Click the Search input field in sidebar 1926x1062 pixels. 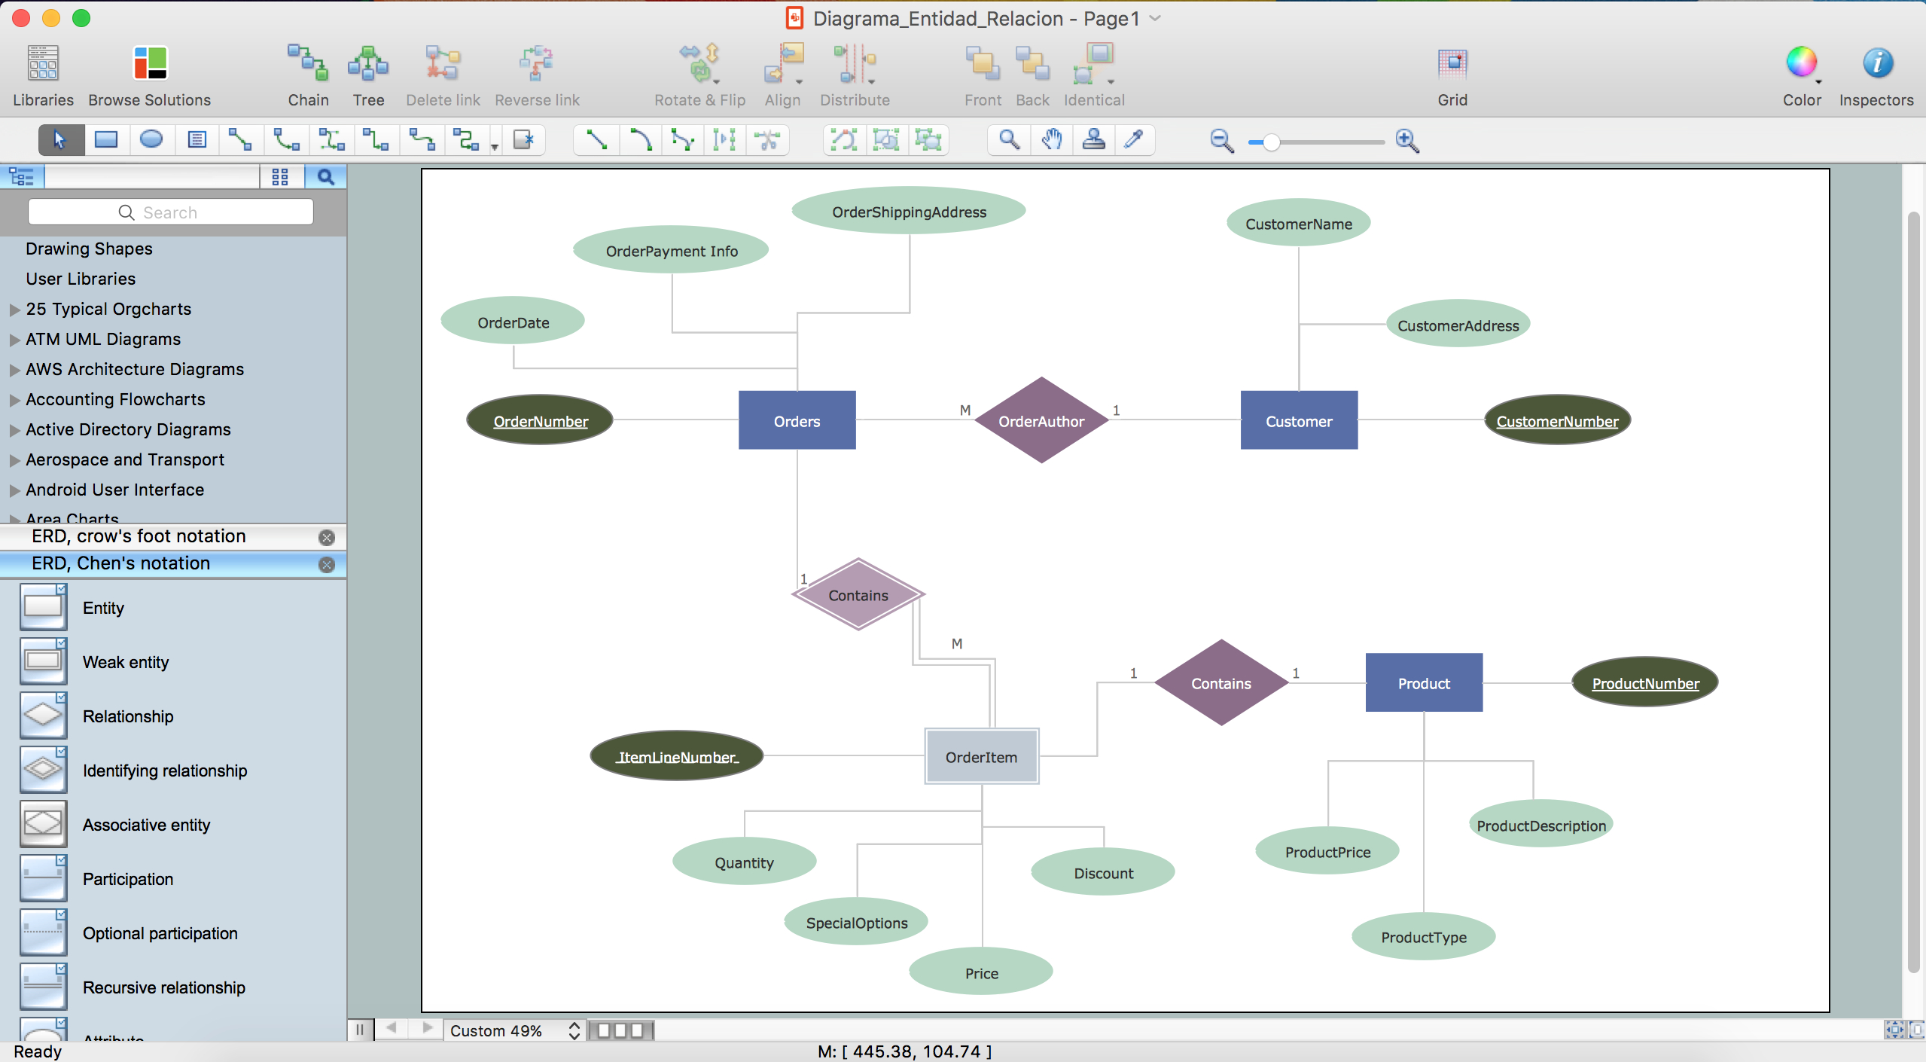(171, 212)
